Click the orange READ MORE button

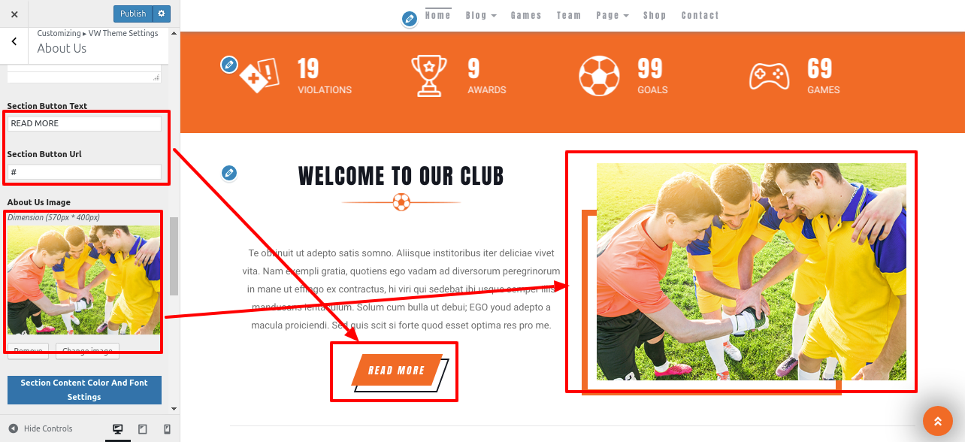(x=396, y=371)
